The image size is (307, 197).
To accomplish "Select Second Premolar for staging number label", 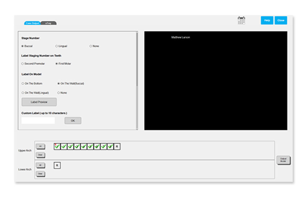I will pos(22,63).
